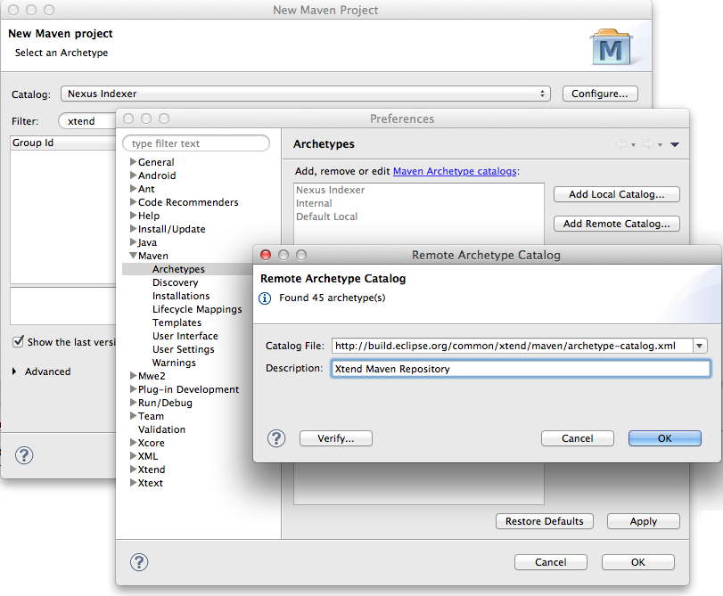Expand the Team node

(133, 416)
